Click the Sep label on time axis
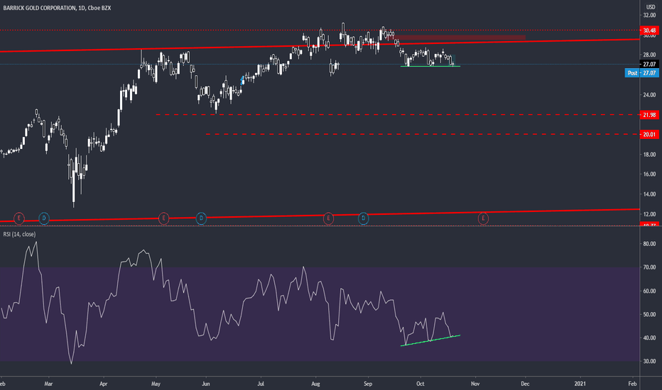This screenshot has height=390, width=662. click(368, 384)
